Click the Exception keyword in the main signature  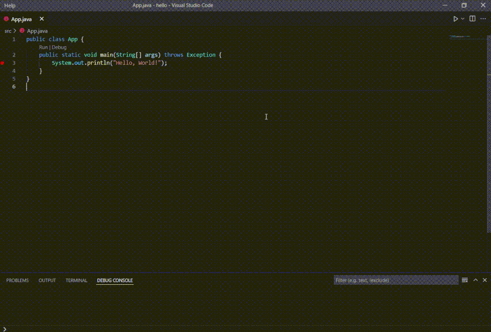201,55
